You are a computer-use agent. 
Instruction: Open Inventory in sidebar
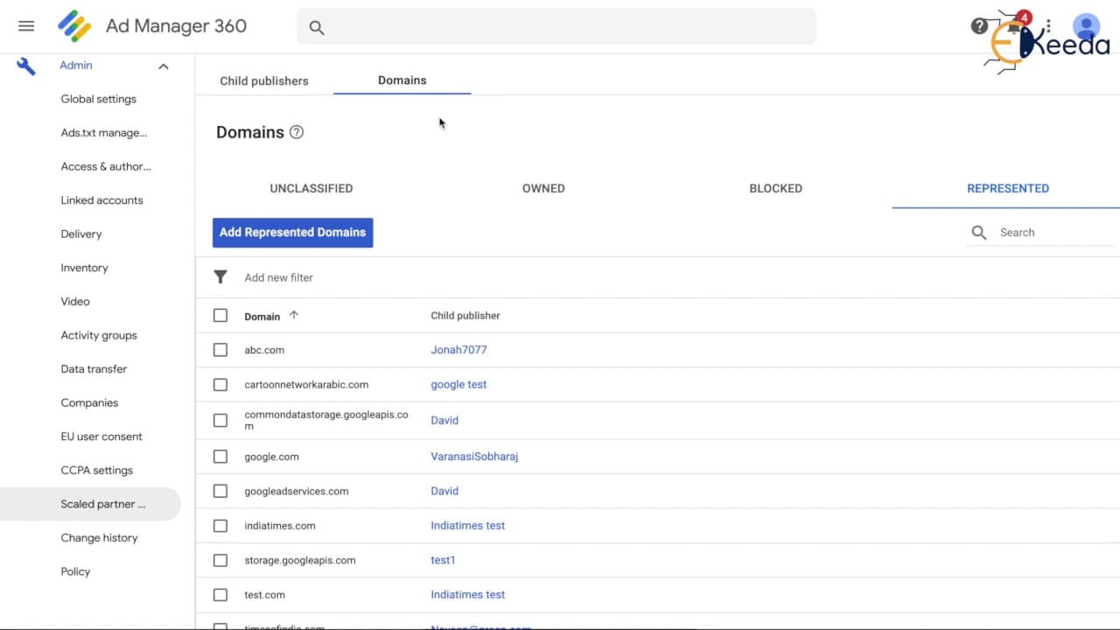[85, 268]
